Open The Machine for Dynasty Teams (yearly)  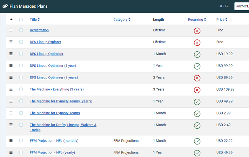(61, 101)
